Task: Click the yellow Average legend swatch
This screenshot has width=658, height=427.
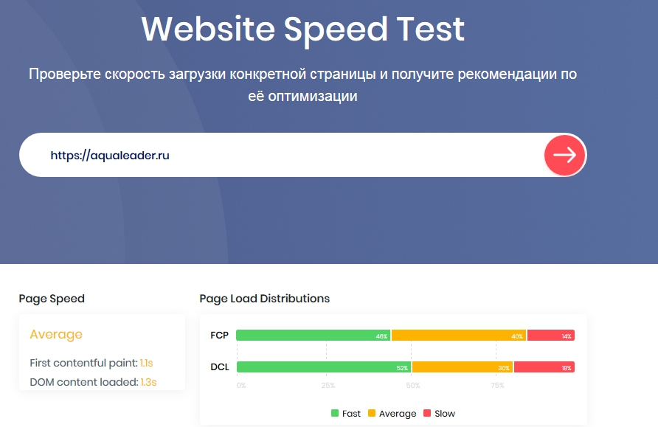Action: click(x=372, y=414)
